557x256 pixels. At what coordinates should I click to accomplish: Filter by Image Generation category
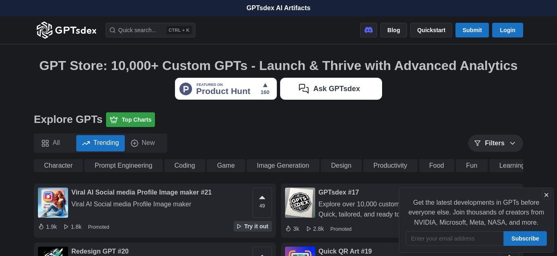283,166
